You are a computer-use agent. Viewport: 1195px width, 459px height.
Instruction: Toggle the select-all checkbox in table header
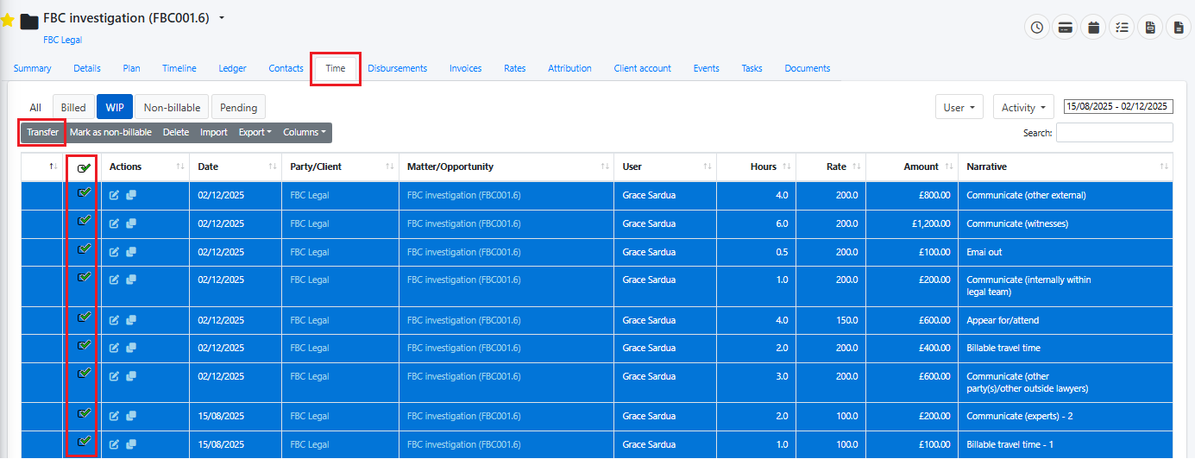(x=84, y=167)
